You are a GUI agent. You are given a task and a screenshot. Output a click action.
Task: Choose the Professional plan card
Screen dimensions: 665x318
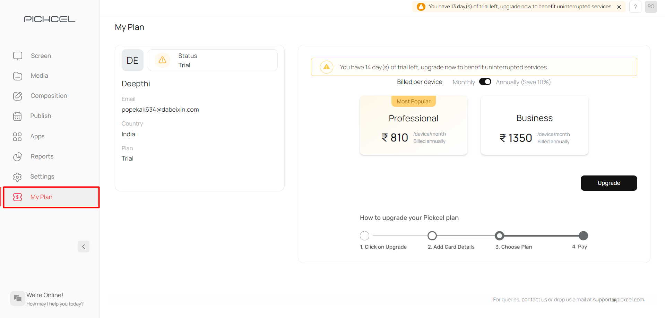coord(414,125)
